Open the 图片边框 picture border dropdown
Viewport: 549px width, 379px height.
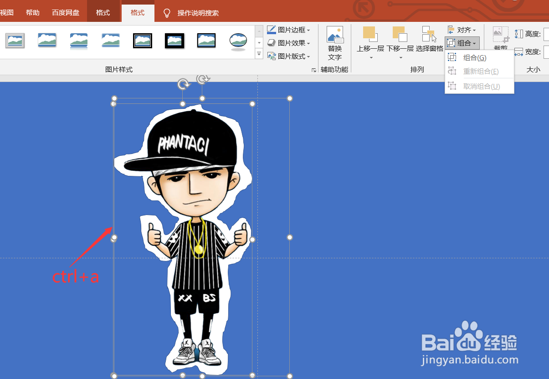click(x=289, y=30)
